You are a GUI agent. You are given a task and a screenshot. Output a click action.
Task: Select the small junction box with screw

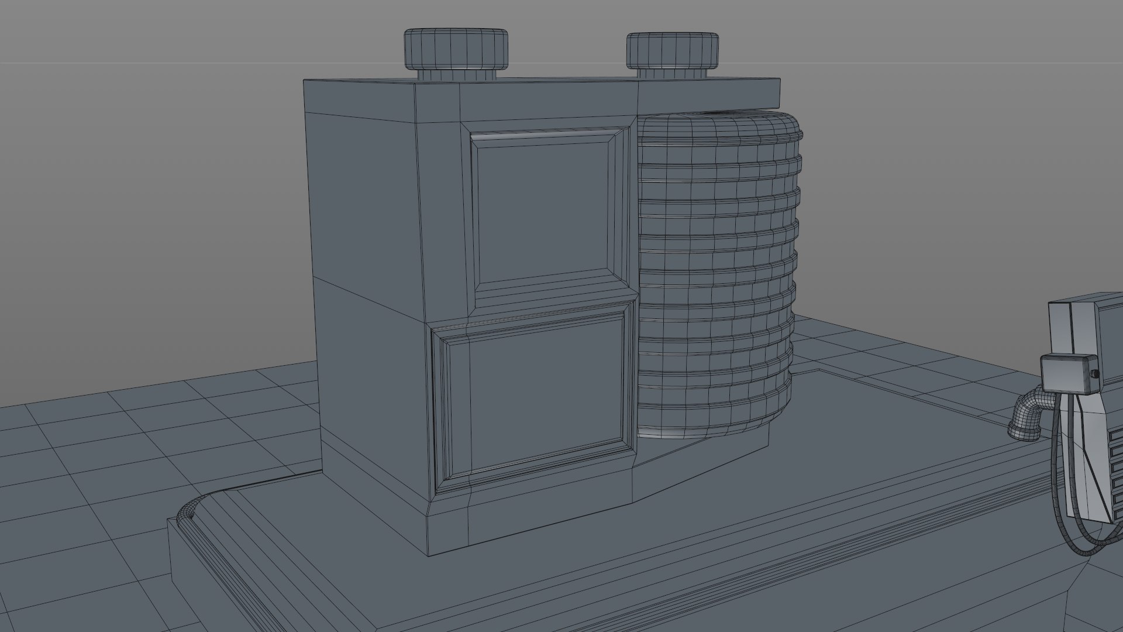[1070, 373]
